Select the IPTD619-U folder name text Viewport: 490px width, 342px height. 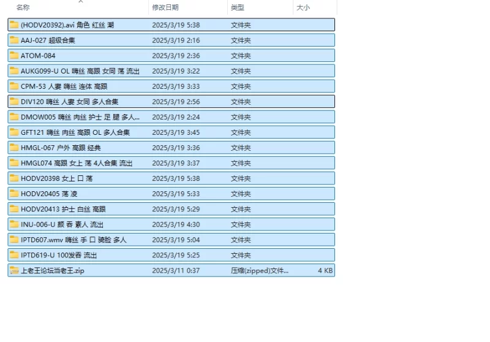(59, 256)
